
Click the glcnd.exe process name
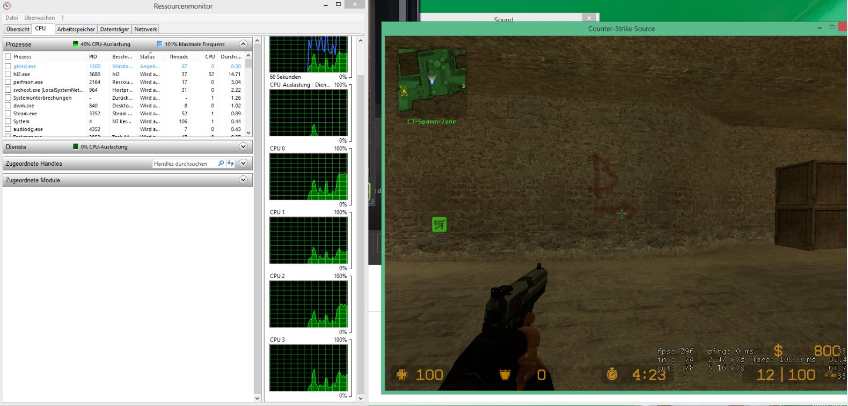click(25, 67)
